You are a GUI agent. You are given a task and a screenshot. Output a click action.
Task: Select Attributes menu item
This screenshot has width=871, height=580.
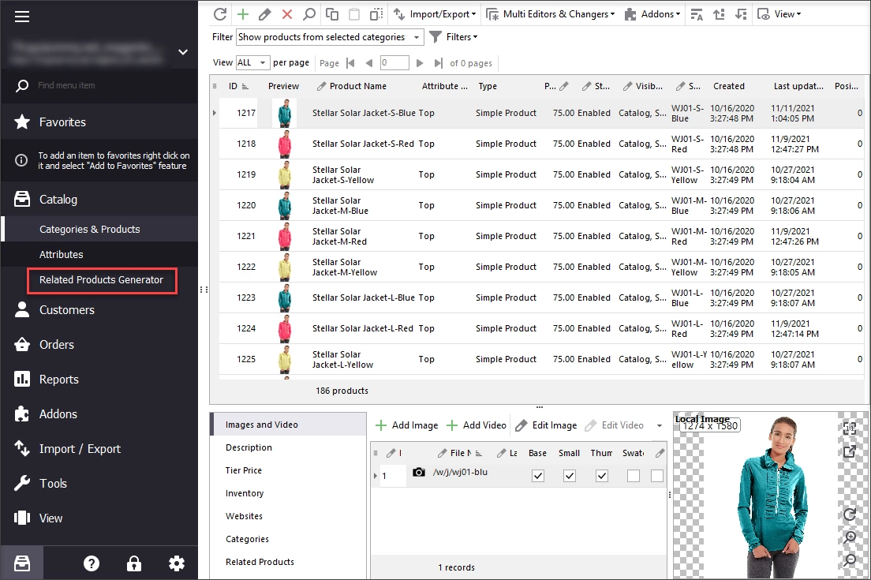(x=61, y=254)
